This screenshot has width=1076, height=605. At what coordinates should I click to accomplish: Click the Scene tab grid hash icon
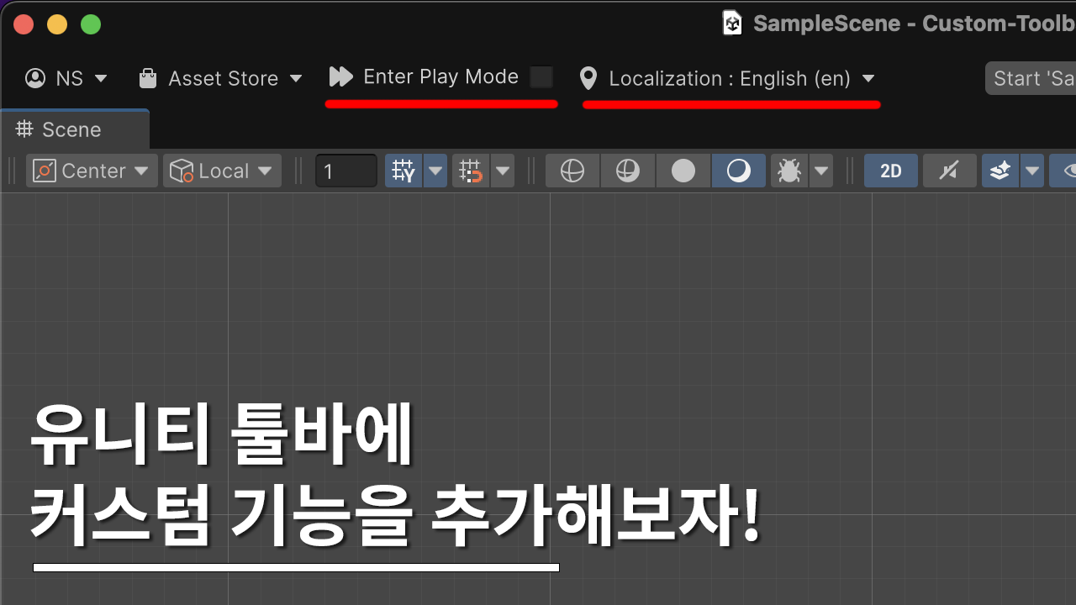tap(24, 129)
